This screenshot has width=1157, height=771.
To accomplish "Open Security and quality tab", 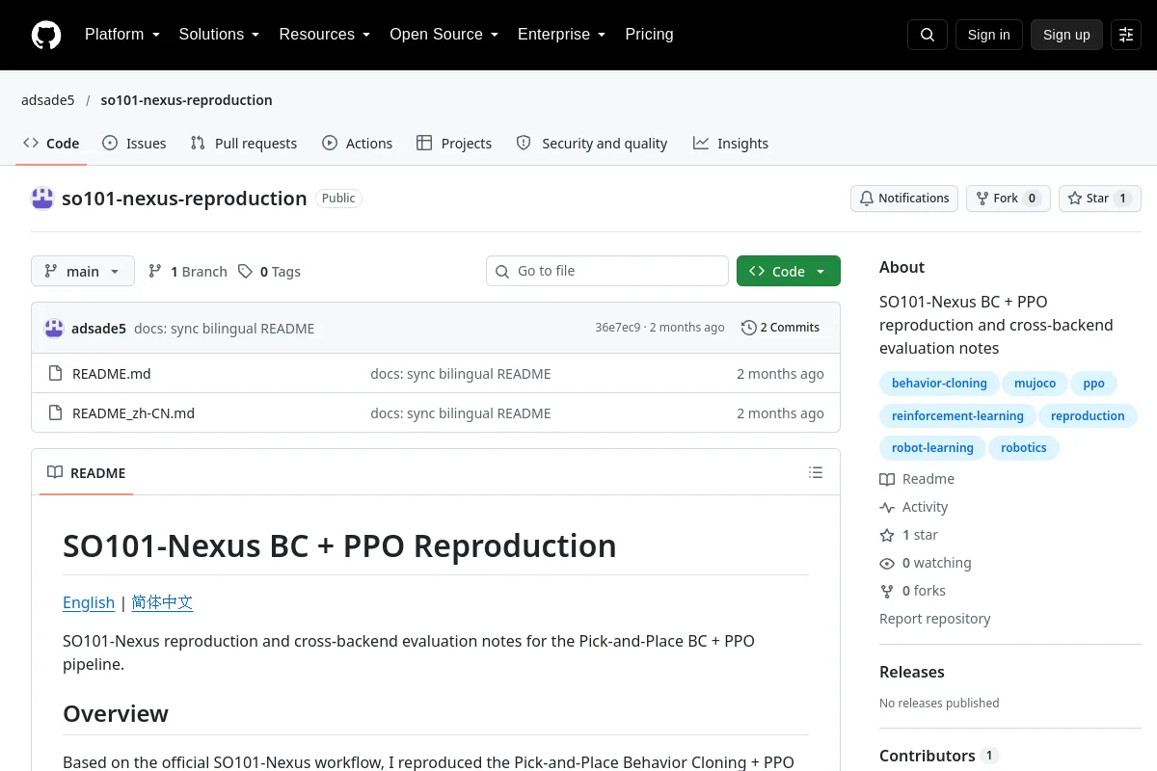I will pyautogui.click(x=592, y=144).
